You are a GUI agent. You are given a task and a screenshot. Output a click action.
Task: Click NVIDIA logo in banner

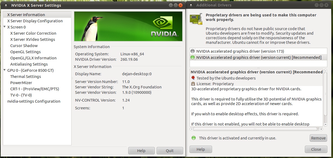click(x=164, y=27)
